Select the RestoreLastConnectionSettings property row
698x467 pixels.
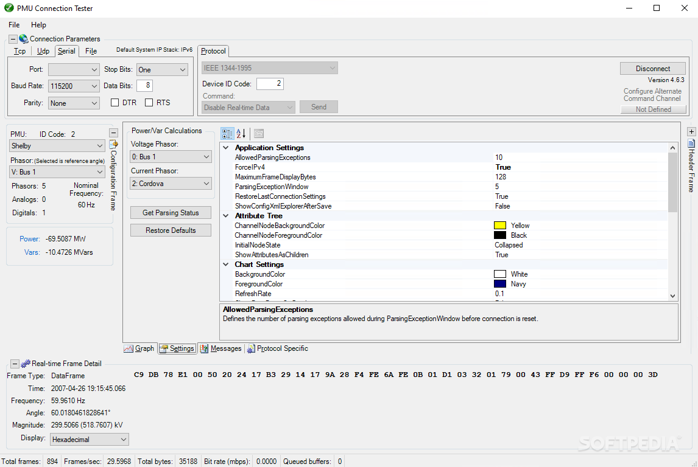(x=449, y=196)
